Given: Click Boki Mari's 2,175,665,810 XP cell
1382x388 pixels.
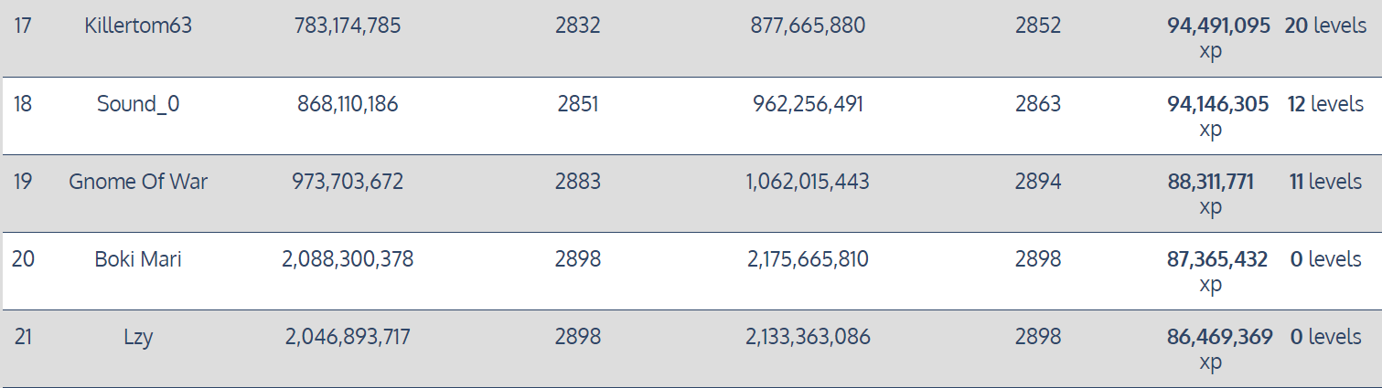Looking at the screenshot, I should point(808,259).
